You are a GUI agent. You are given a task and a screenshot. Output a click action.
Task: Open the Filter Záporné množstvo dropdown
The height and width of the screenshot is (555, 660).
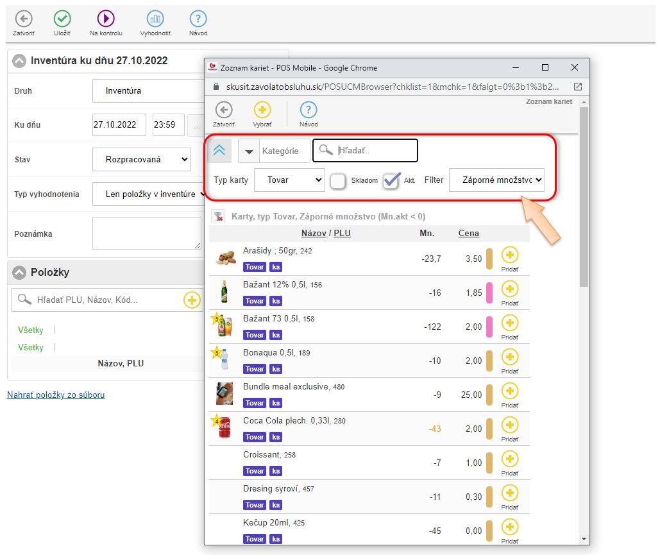[x=496, y=180]
